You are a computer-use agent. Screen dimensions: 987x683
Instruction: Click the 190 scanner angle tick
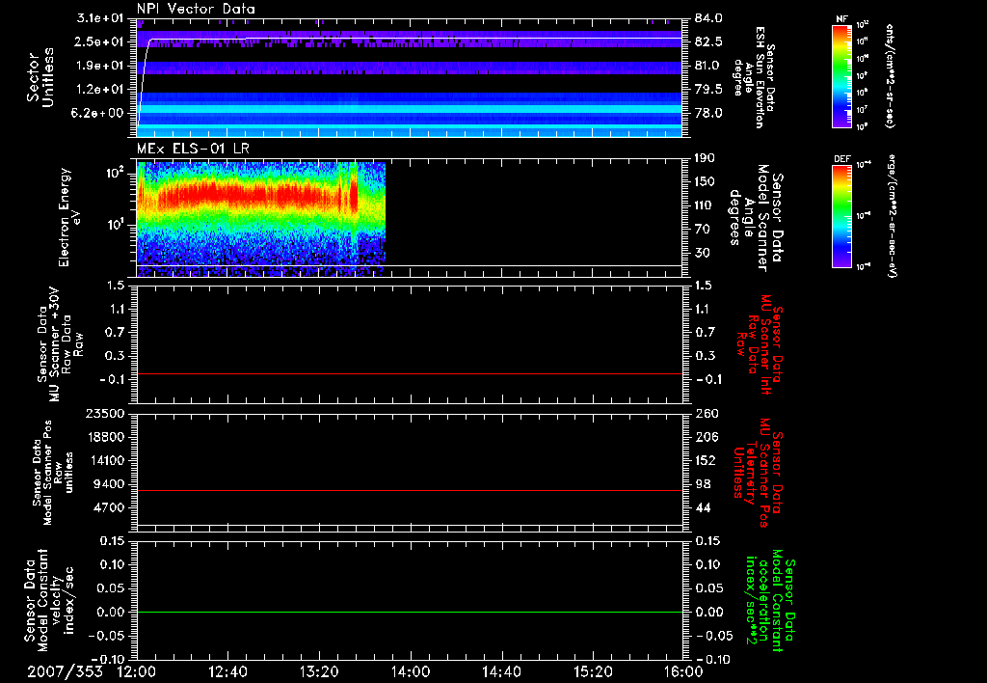coord(705,158)
